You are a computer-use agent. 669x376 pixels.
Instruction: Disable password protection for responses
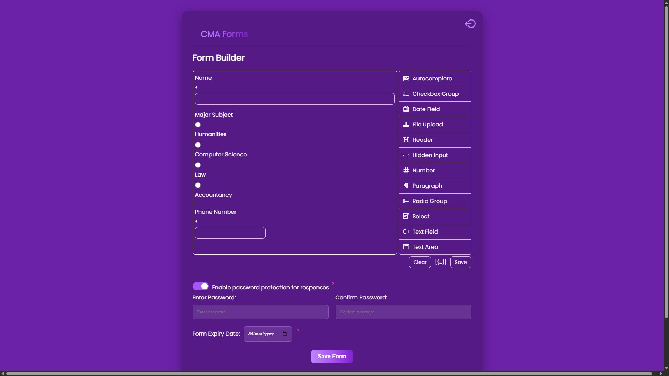[x=201, y=286]
